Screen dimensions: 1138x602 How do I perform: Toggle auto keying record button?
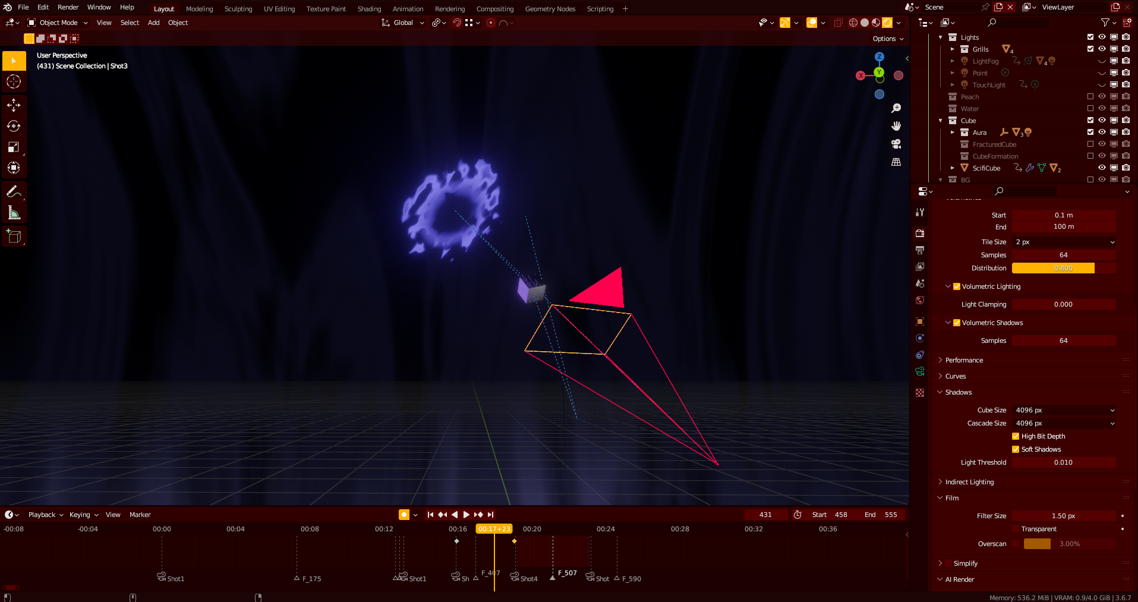(404, 515)
